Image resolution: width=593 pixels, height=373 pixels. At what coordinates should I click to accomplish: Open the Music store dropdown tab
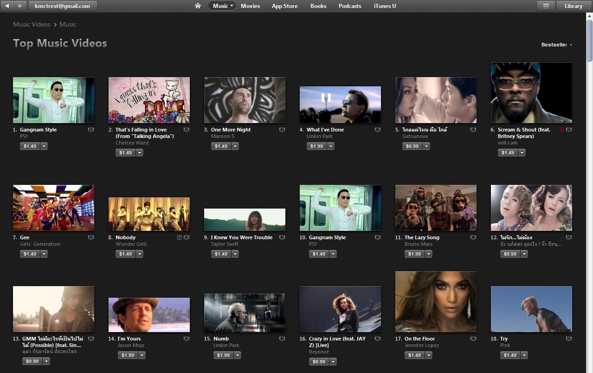[223, 6]
